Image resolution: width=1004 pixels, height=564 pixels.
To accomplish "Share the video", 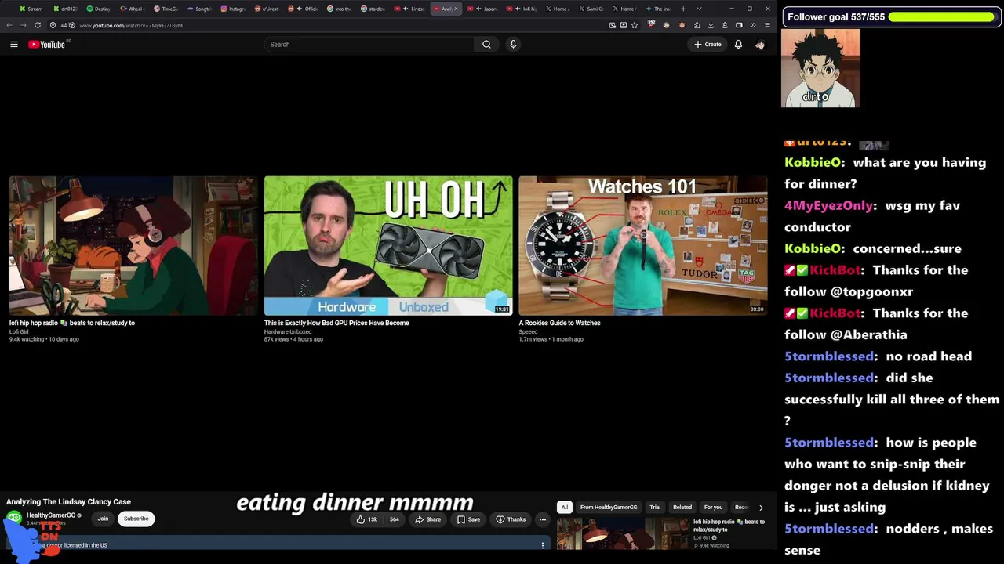I will pyautogui.click(x=427, y=519).
